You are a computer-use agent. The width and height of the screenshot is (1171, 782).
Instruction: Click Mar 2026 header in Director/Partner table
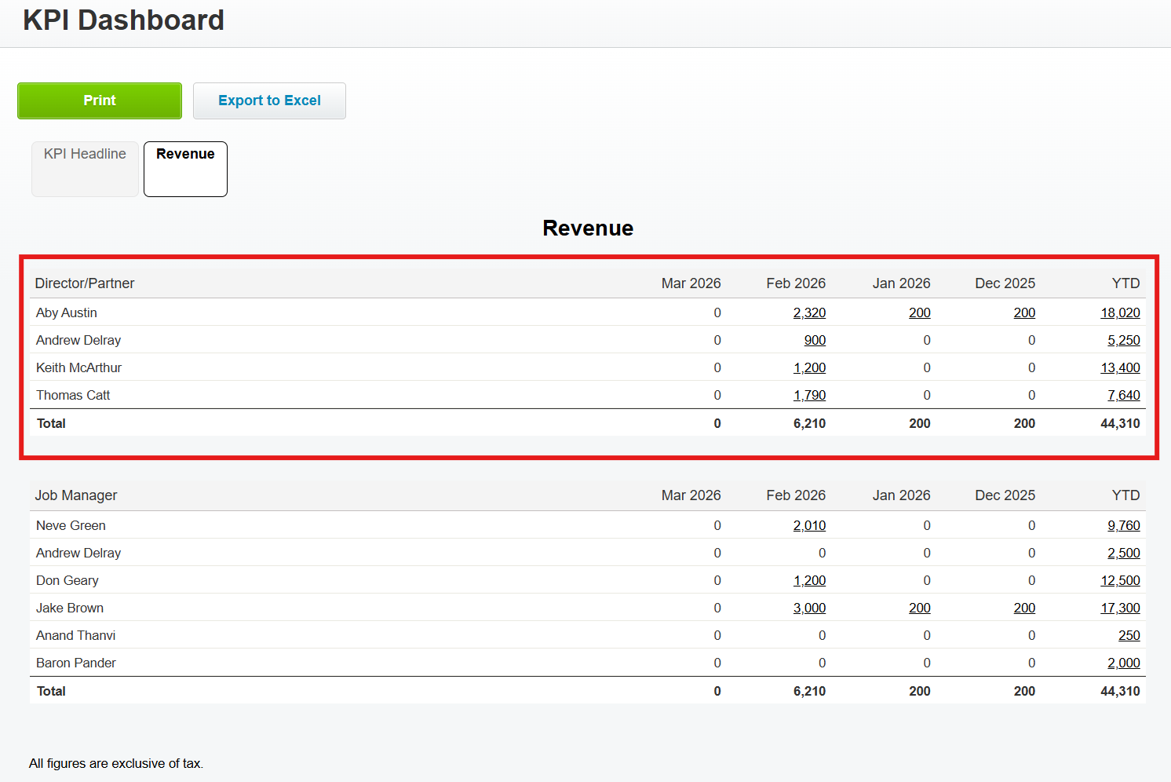[691, 283]
